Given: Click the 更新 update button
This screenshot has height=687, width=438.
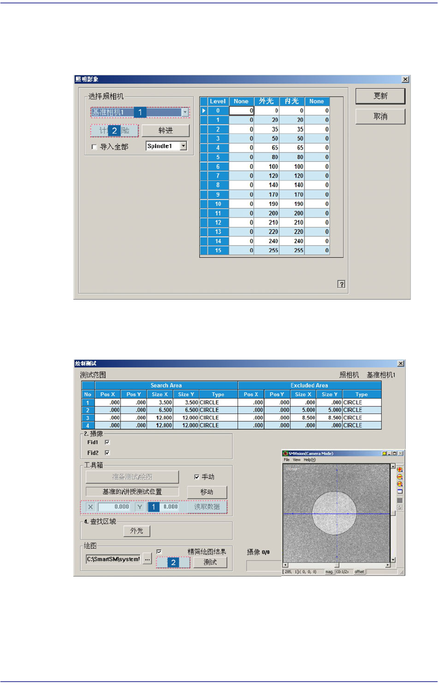Looking at the screenshot, I should click(x=380, y=96).
